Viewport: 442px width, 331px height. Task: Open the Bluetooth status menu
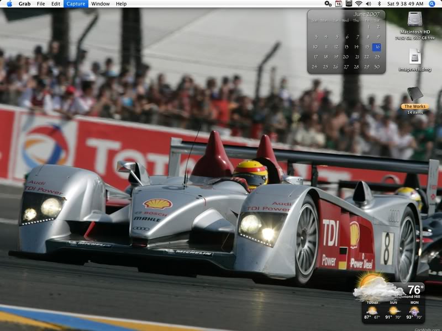click(x=379, y=4)
